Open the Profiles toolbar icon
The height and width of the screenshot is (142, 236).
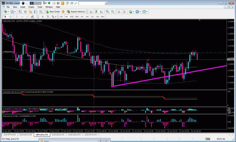coord(12,12)
